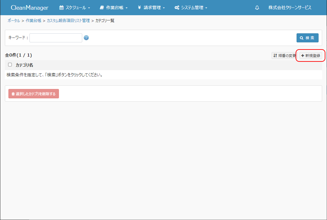This screenshot has width=327, height=220.
Task: Click 選択したカテゴリを削除する button
Action: point(34,94)
